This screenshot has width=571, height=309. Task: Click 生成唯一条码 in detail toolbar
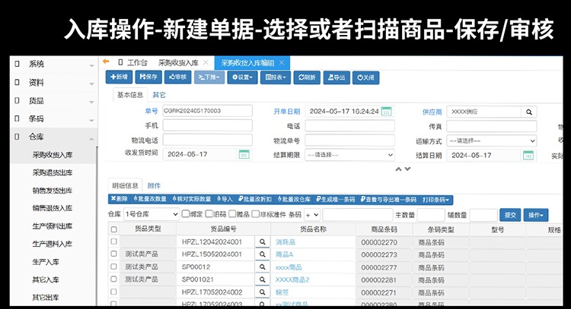pyautogui.click(x=336, y=200)
